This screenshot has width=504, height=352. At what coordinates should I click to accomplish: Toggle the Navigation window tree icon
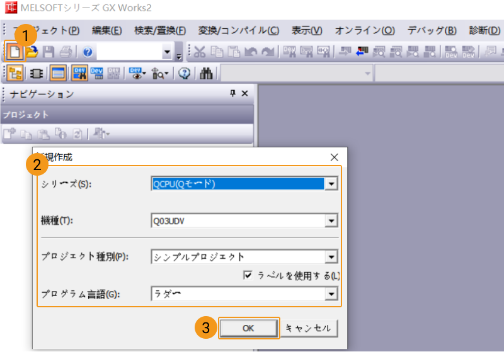[x=14, y=74]
